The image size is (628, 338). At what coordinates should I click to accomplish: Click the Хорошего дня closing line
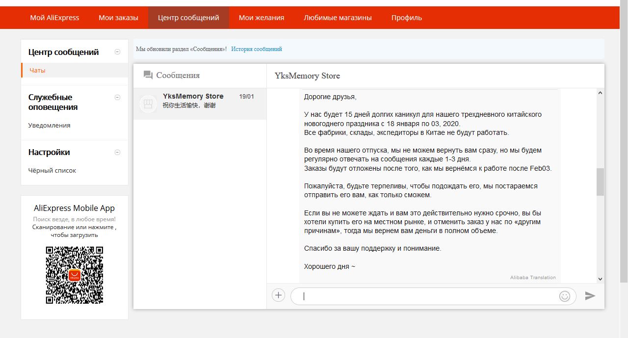(x=329, y=266)
